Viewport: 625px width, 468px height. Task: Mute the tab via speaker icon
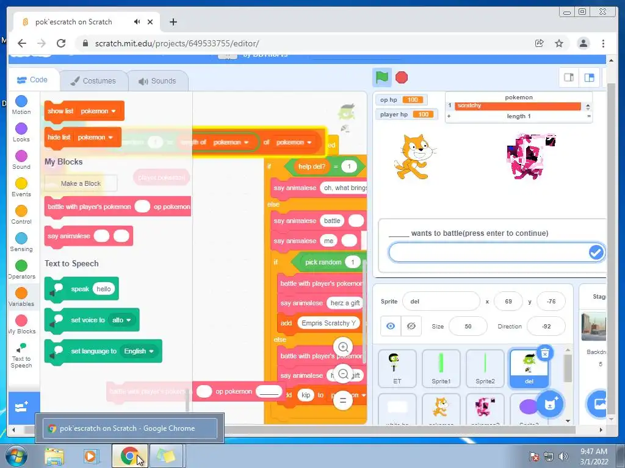137,22
